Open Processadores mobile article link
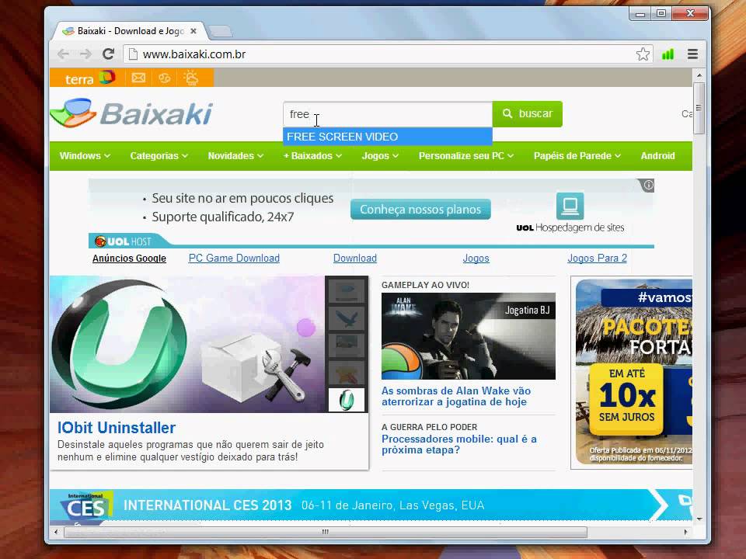This screenshot has height=559, width=746. coord(458,444)
